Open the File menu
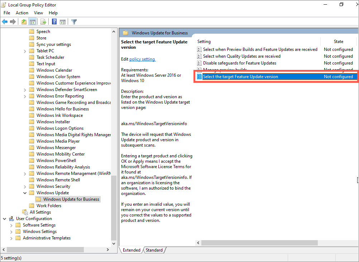Image resolution: width=359 pixels, height=262 pixels. tap(7, 13)
